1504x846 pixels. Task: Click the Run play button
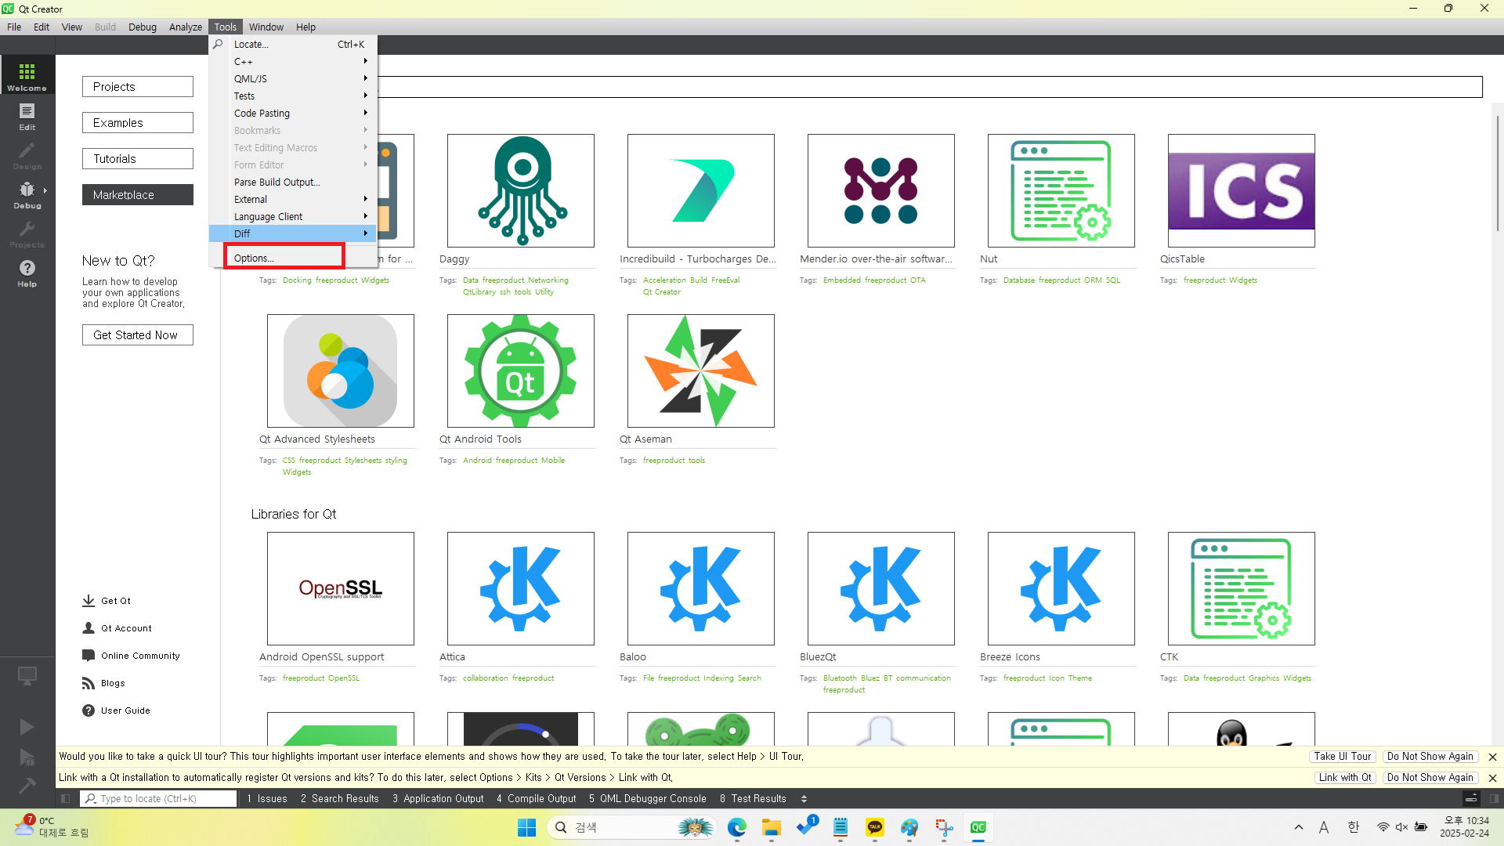click(x=27, y=727)
